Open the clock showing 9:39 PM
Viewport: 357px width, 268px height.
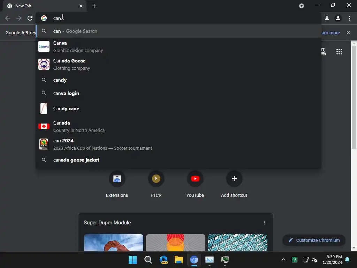click(x=332, y=260)
